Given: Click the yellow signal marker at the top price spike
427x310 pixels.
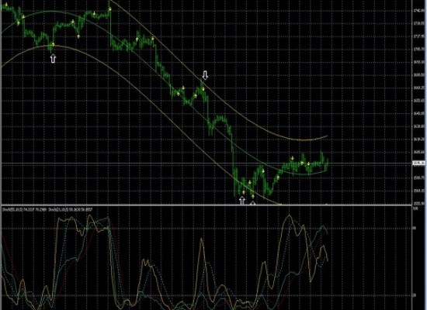Looking at the screenshot, I should point(110,10).
